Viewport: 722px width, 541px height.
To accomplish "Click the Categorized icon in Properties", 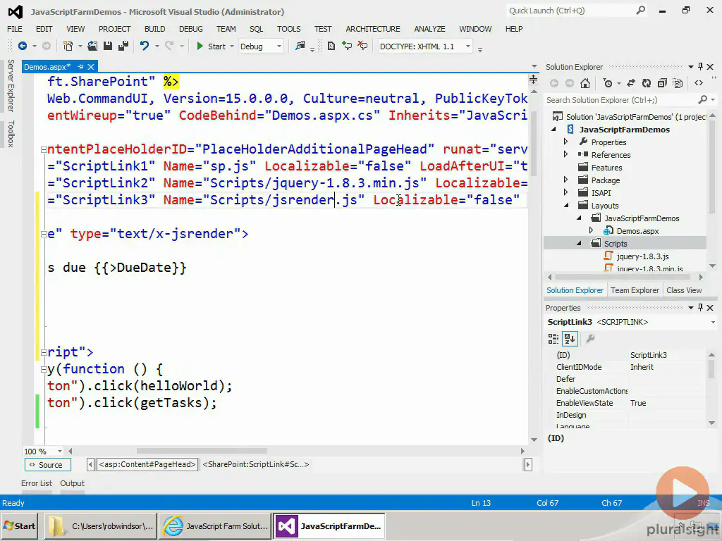I will click(x=553, y=339).
